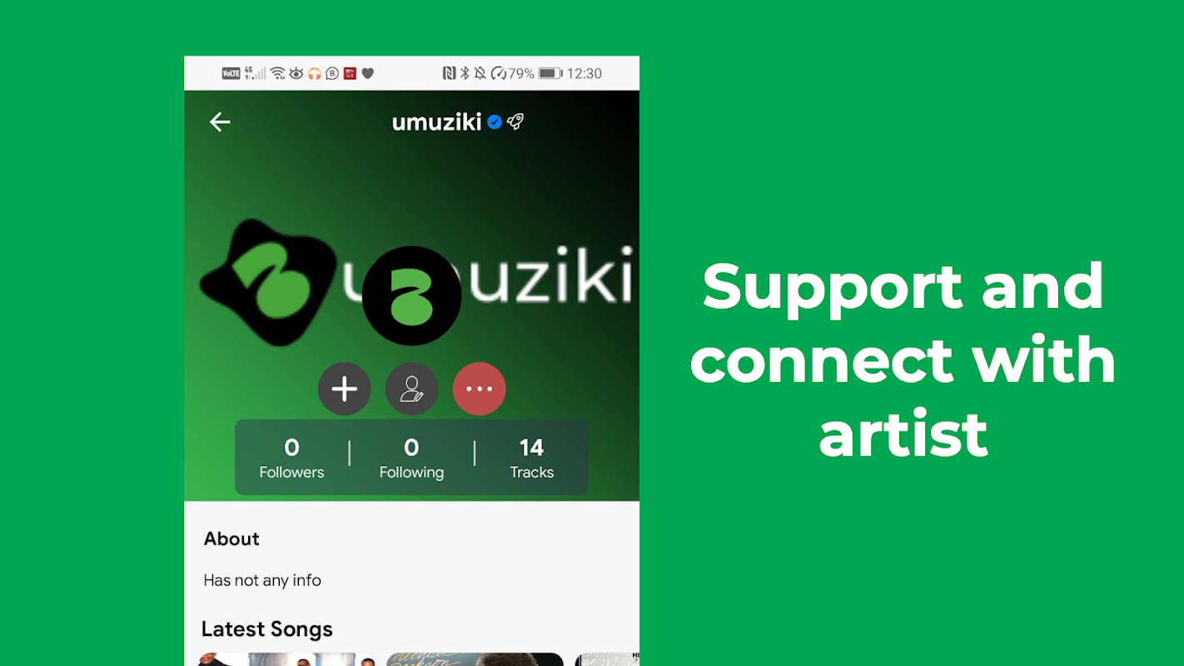Follow artist with the plus button
This screenshot has width=1184, height=666.
(345, 389)
